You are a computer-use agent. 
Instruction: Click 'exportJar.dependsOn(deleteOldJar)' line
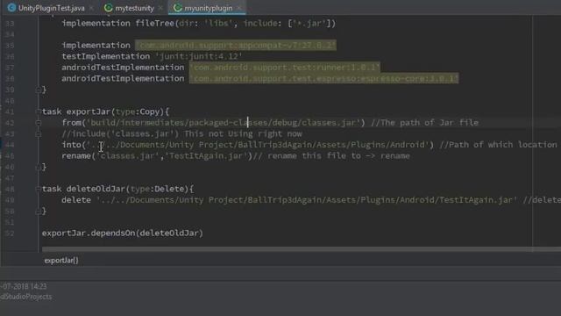click(x=123, y=233)
